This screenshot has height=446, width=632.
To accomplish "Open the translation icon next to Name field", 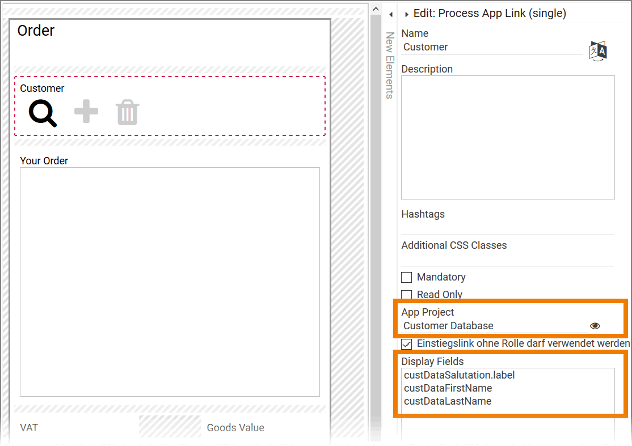I will (597, 50).
